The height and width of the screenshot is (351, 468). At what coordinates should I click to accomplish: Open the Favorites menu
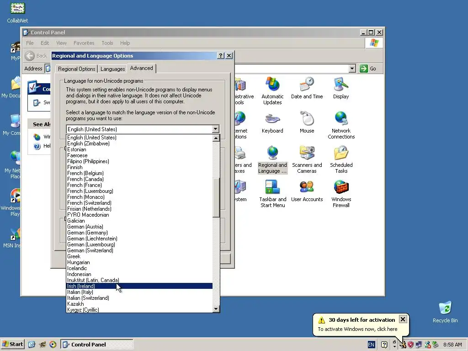pos(84,43)
